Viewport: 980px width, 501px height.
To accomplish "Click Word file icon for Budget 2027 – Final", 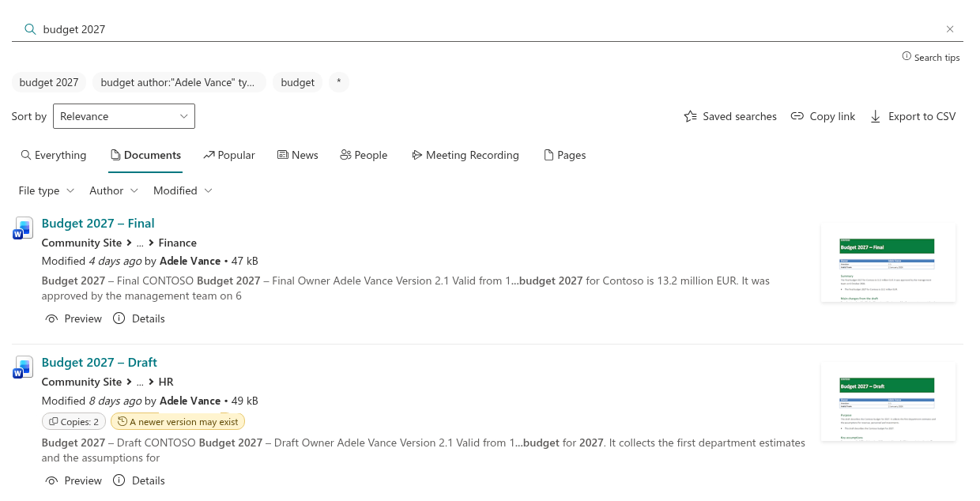I will click(23, 228).
